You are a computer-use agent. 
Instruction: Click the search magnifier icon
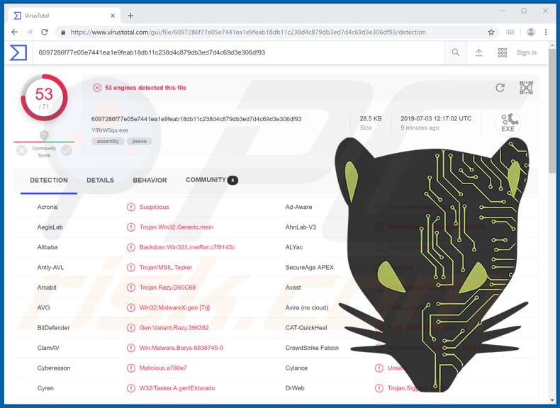pos(455,52)
